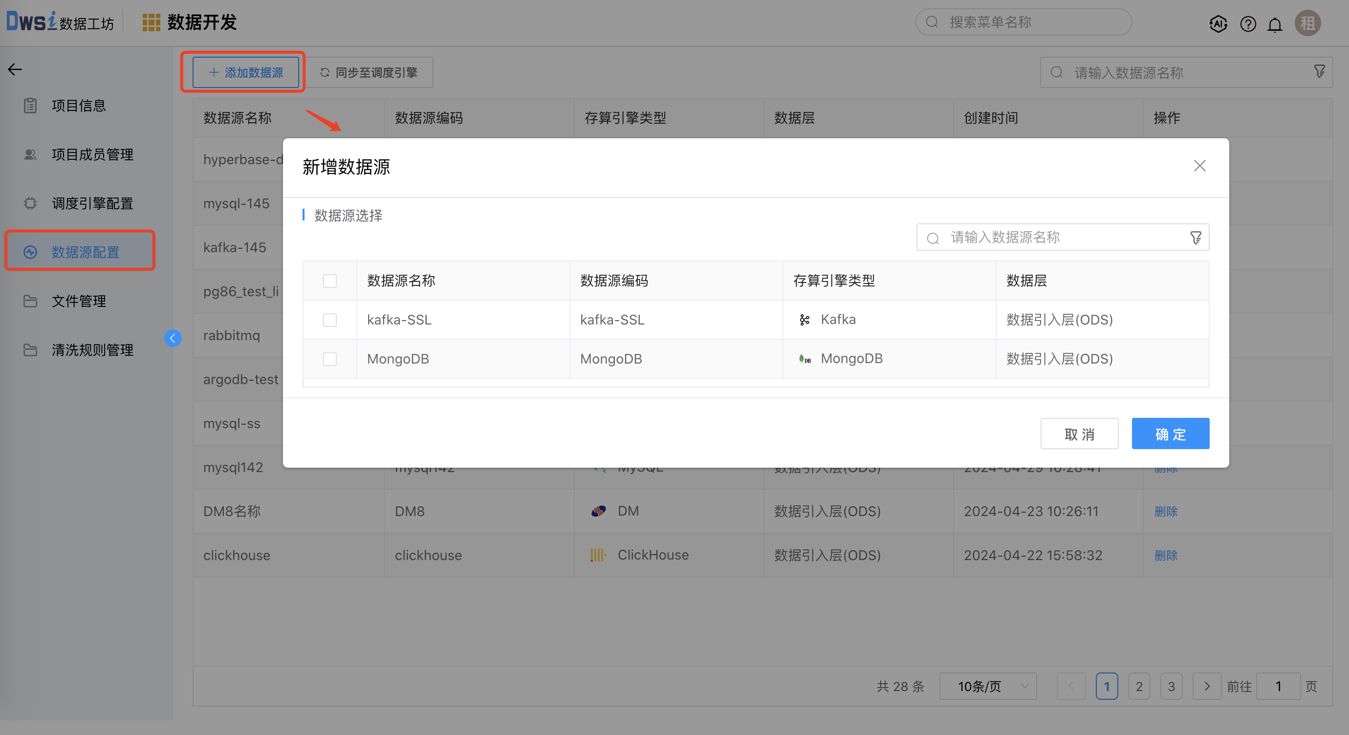Open 文件管理 sidebar item
1349x735 pixels.
(x=79, y=301)
